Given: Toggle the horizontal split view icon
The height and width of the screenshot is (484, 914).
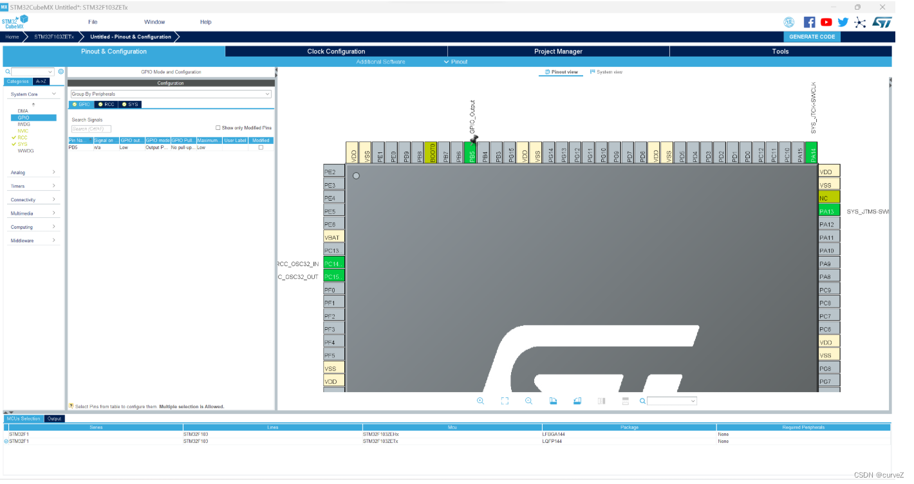Looking at the screenshot, I should (x=625, y=400).
